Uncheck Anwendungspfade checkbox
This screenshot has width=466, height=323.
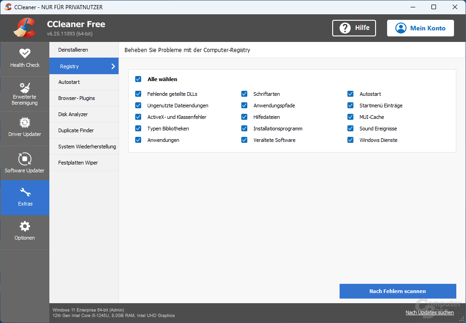[244, 106]
